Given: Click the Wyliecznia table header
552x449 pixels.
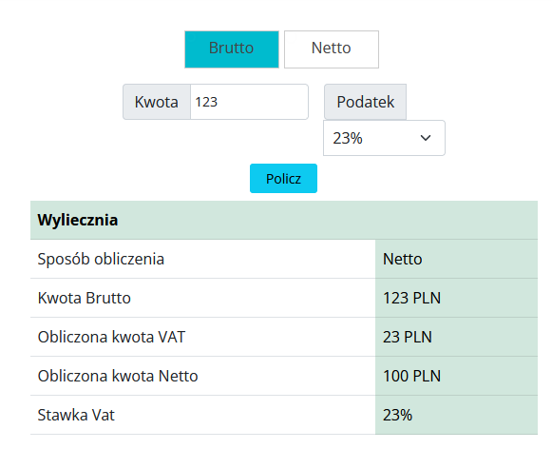Looking at the screenshot, I should click(284, 220).
